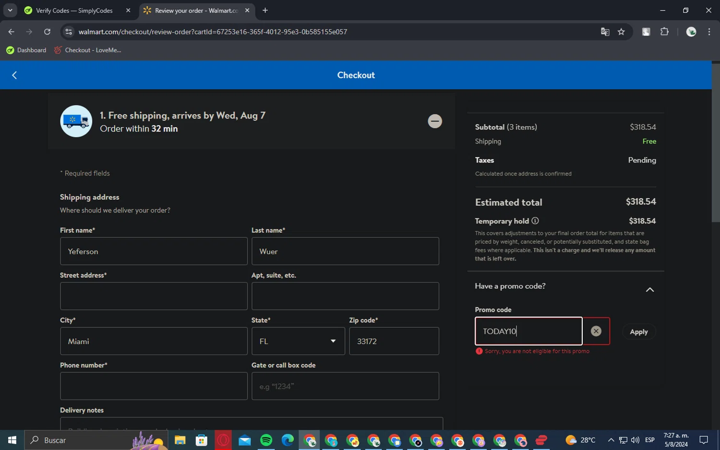The image size is (720, 450).
Task: Select the Review your order Walmart tab
Action: (197, 11)
